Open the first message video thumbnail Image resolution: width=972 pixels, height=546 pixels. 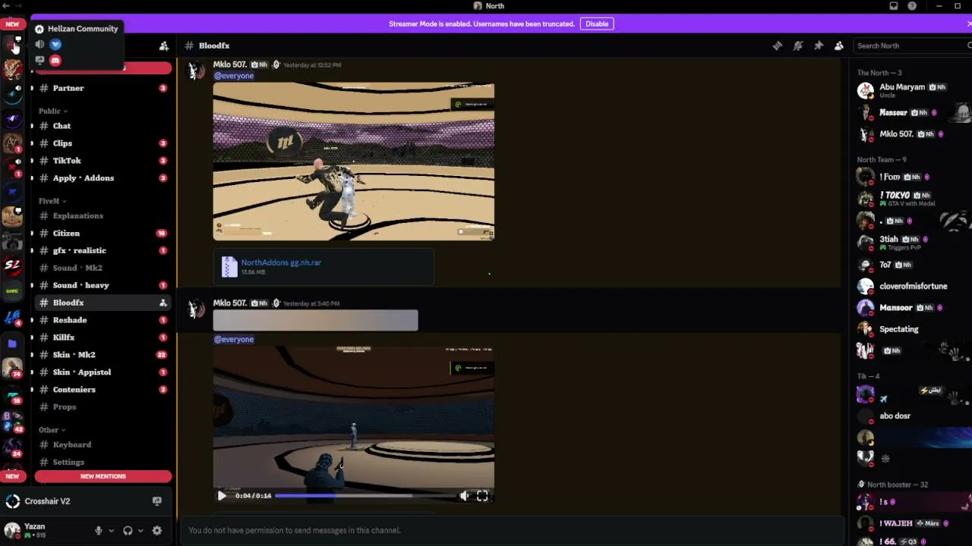click(x=354, y=162)
